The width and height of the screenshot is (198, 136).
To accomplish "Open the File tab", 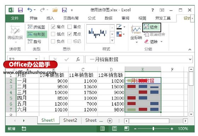I will click(15, 18).
